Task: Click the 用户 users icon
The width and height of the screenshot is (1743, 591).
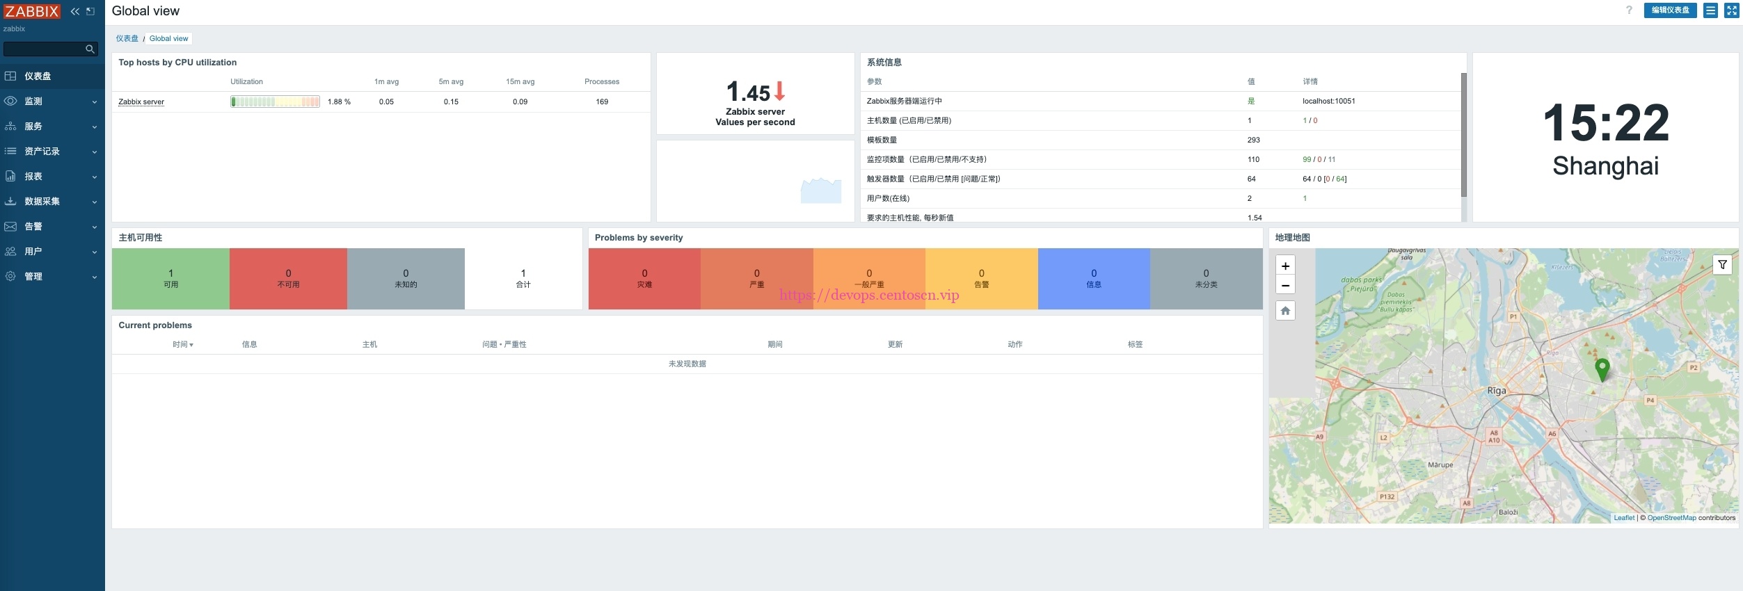Action: (x=10, y=251)
